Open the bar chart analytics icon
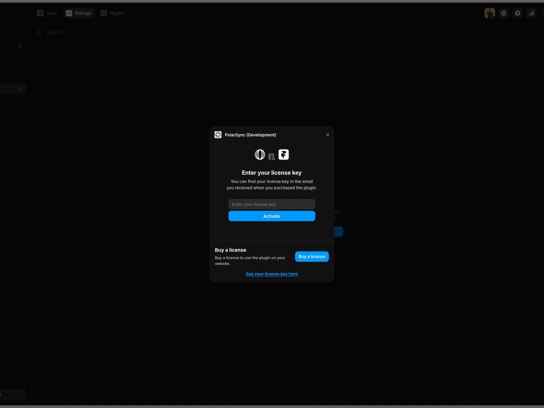 pos(531,13)
